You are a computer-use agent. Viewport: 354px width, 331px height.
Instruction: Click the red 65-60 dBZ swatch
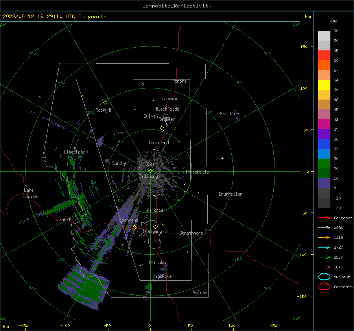[324, 55]
